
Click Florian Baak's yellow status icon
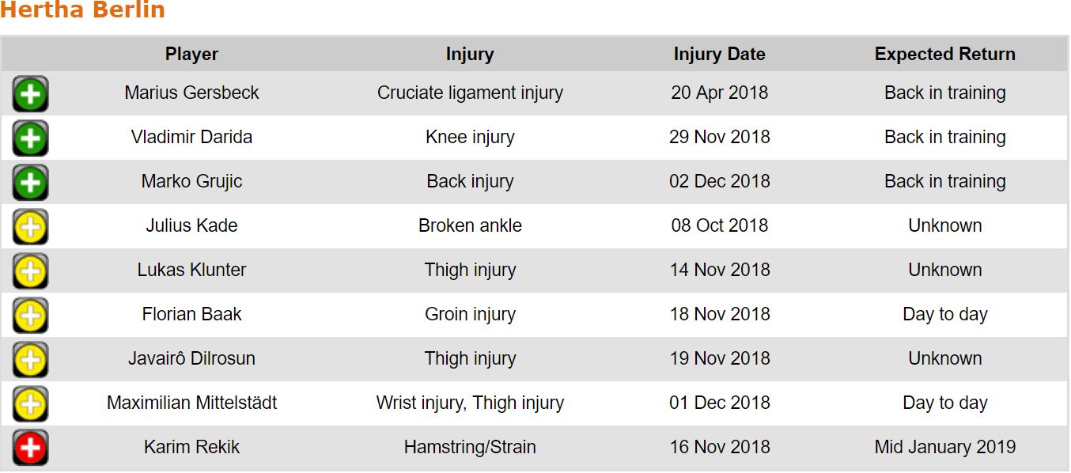pyautogui.click(x=30, y=316)
